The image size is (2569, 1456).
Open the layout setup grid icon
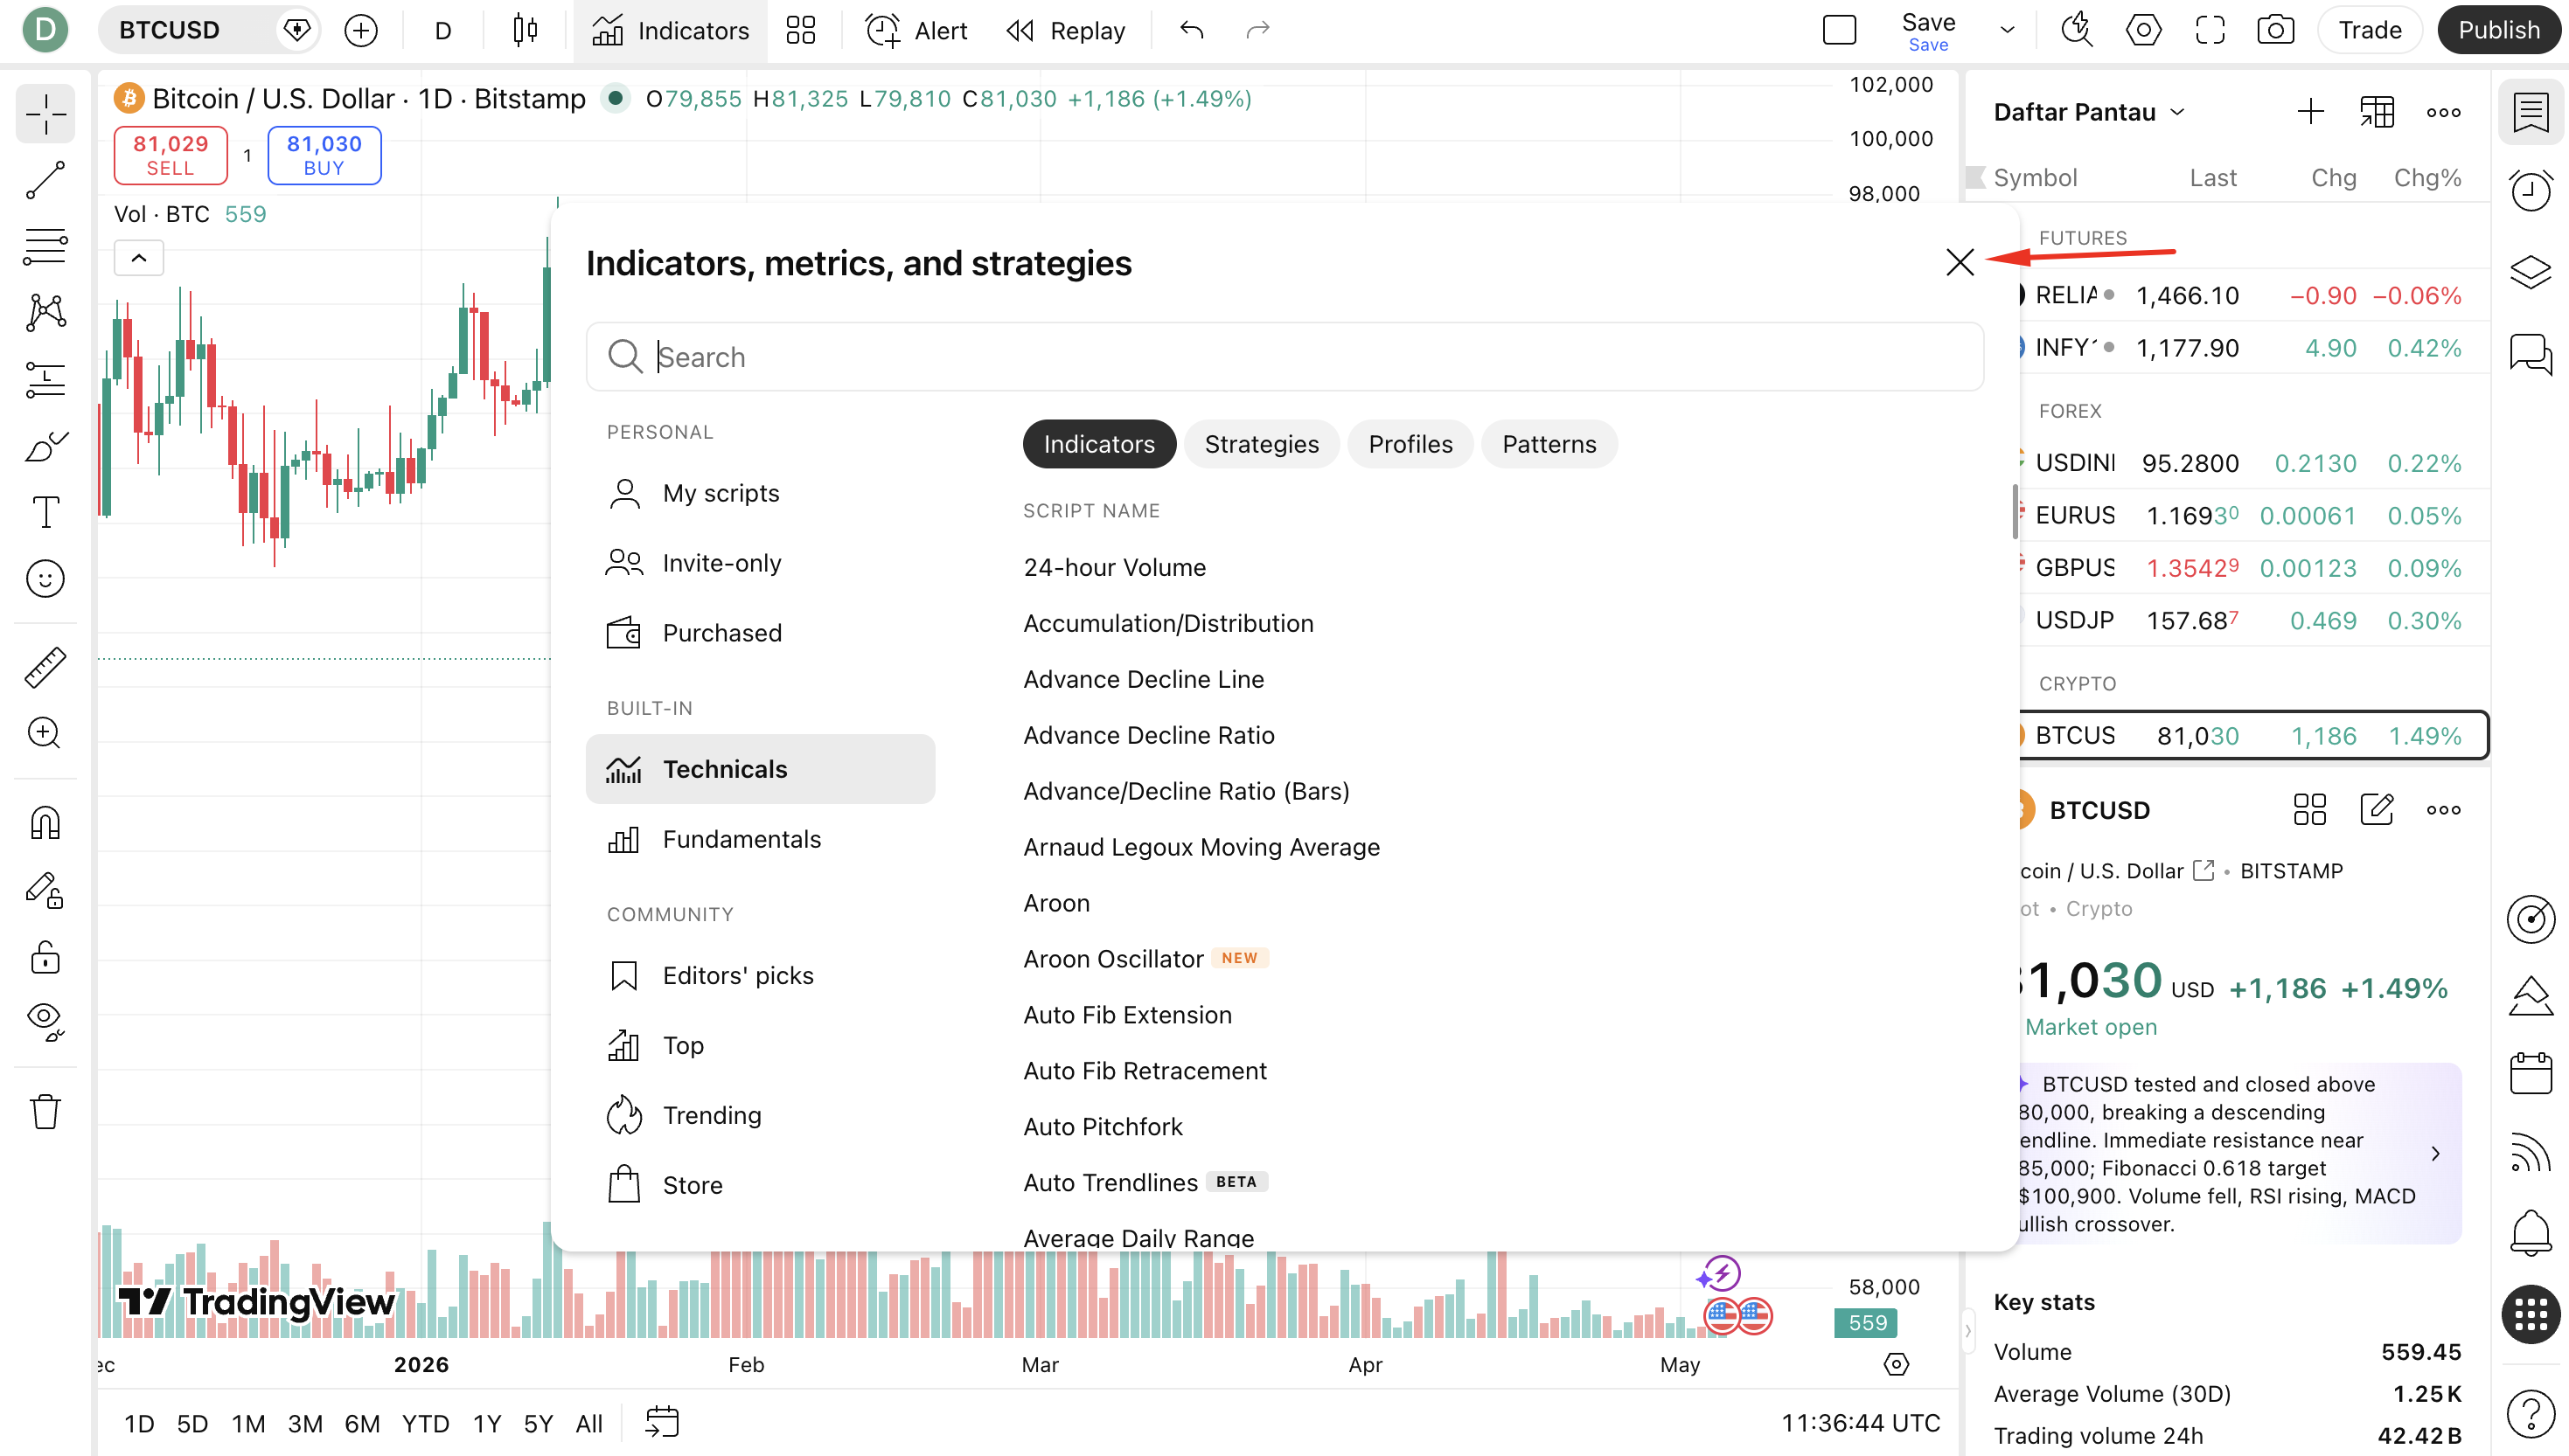(800, 30)
